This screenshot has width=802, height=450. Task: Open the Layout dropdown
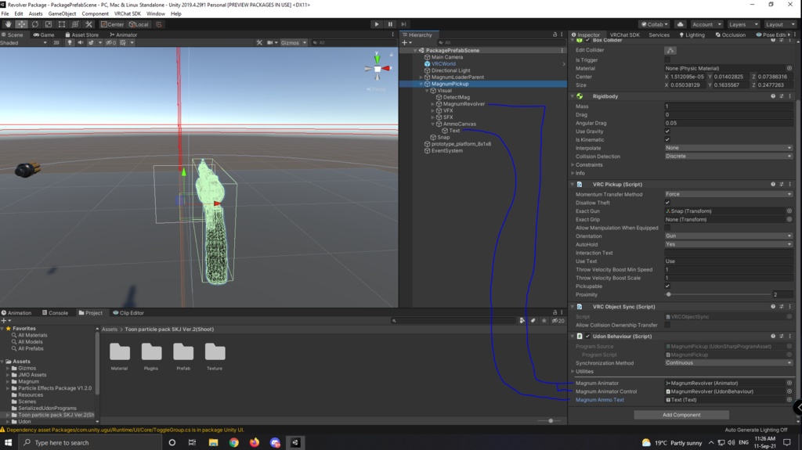[x=780, y=24]
